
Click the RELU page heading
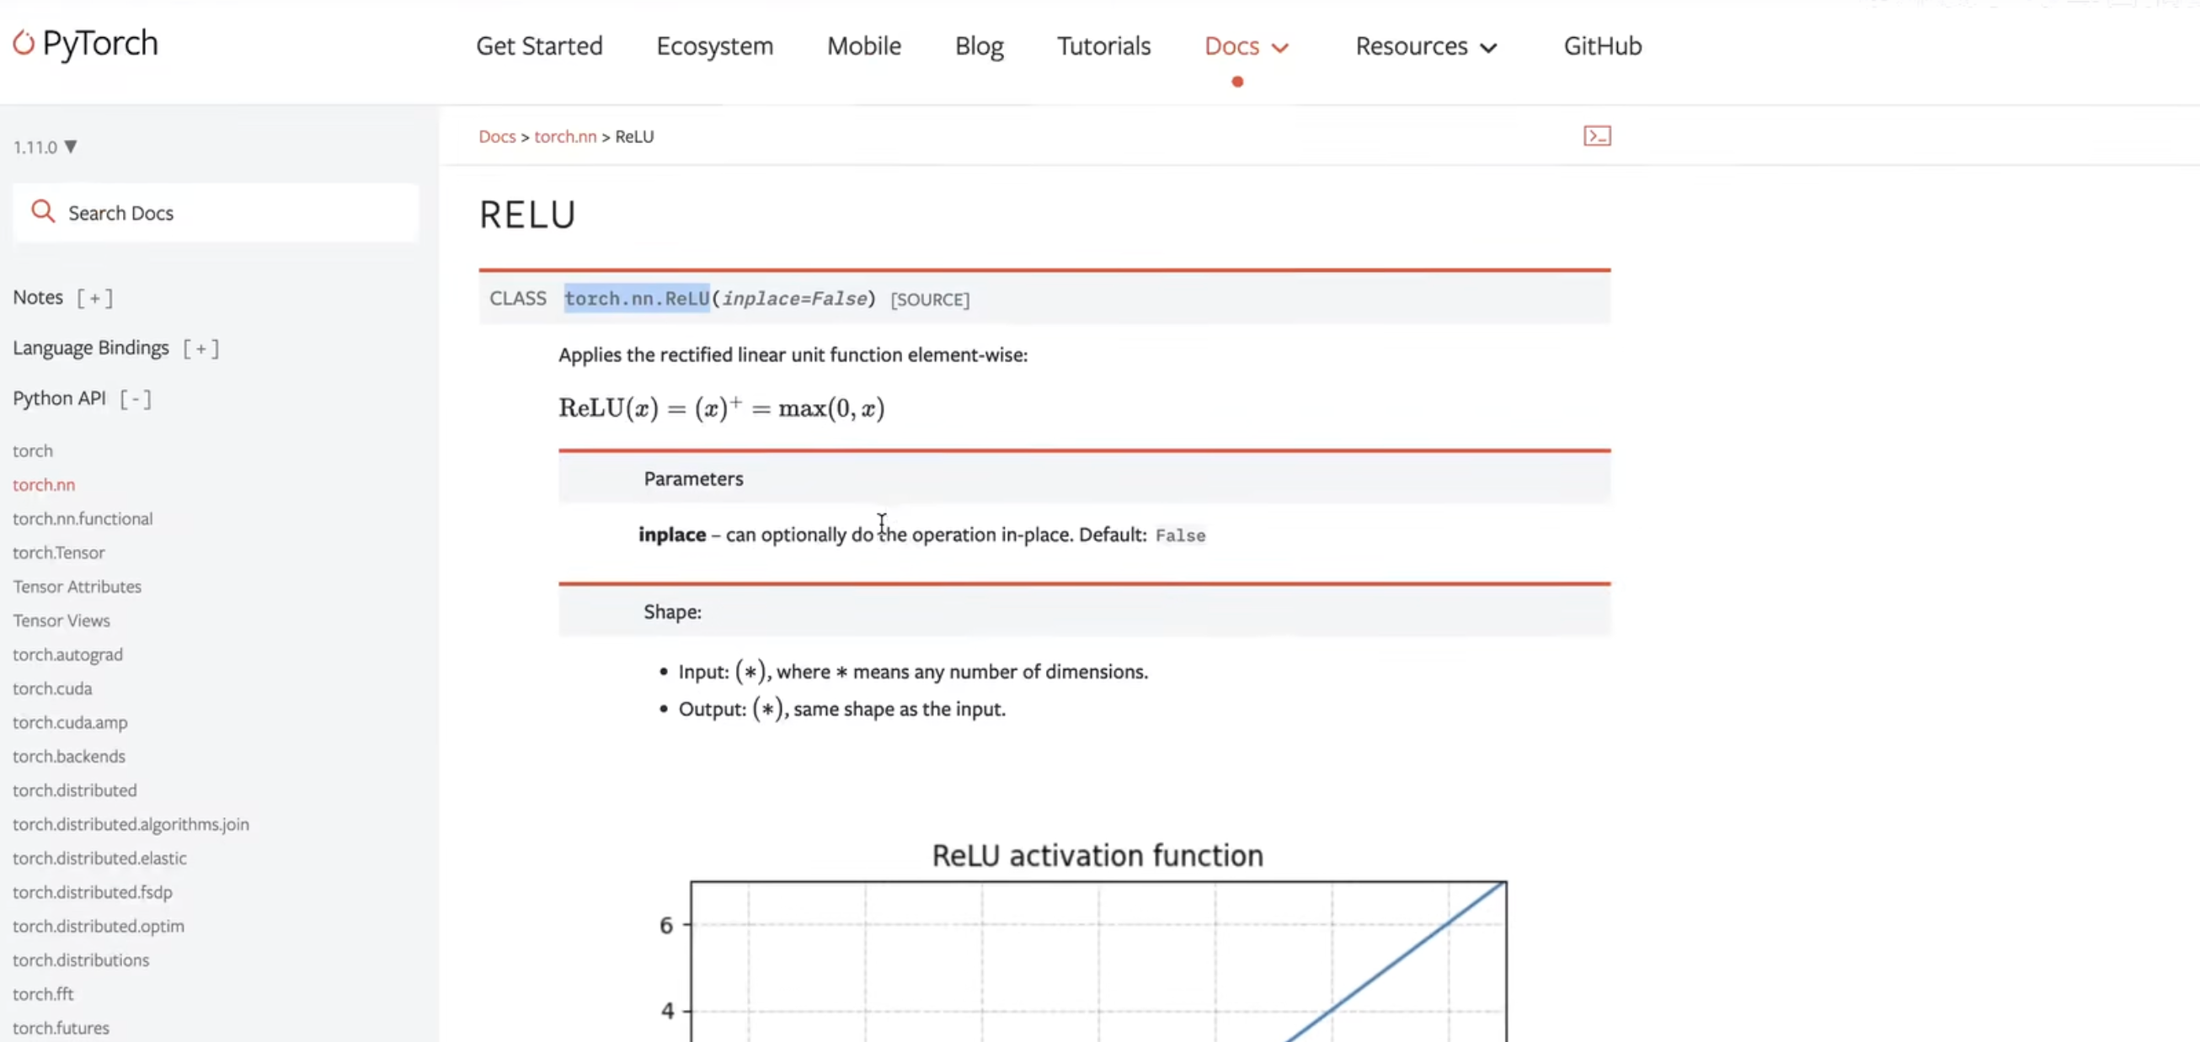click(x=527, y=215)
